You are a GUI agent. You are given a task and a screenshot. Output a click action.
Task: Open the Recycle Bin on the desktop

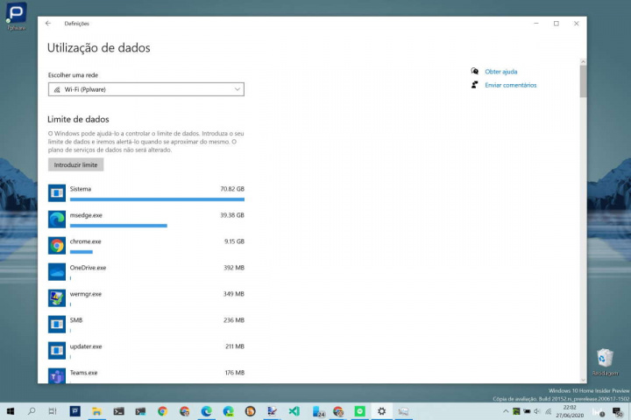click(605, 359)
